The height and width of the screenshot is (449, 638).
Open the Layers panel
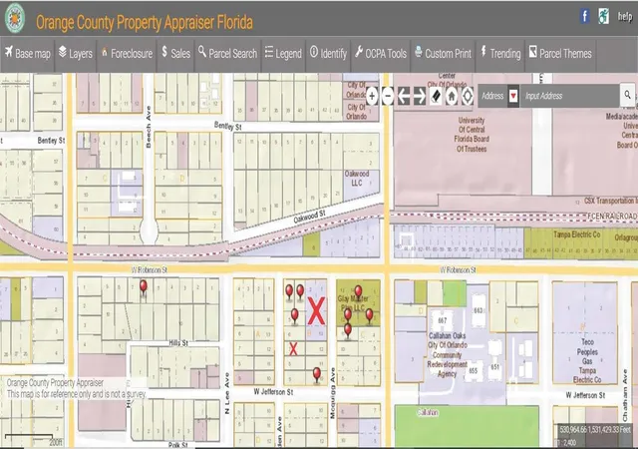pyautogui.click(x=76, y=53)
